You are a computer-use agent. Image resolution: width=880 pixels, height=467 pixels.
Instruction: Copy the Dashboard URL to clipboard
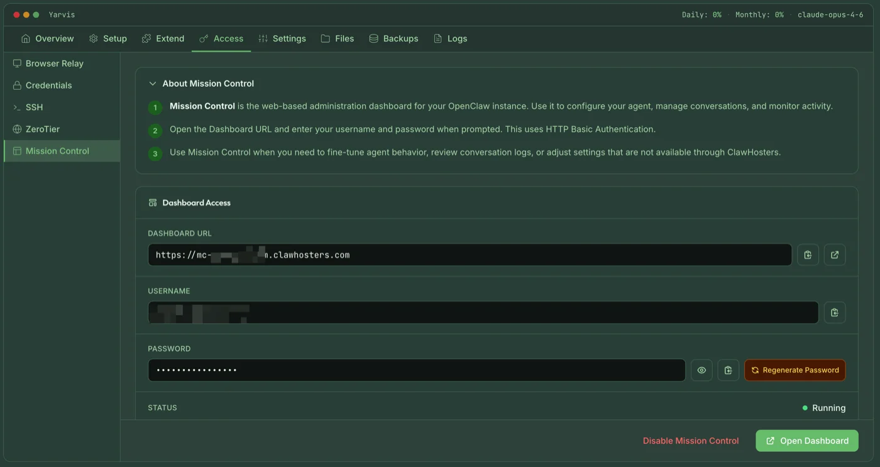[x=808, y=255]
